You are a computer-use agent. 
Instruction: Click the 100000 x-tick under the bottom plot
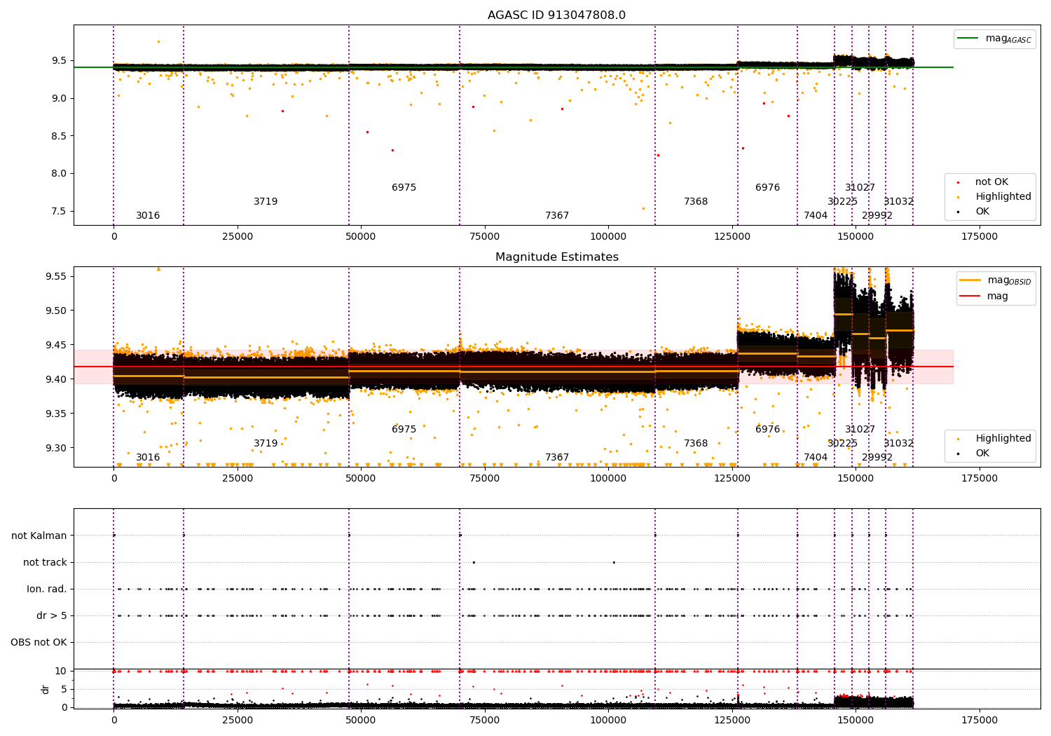point(608,721)
